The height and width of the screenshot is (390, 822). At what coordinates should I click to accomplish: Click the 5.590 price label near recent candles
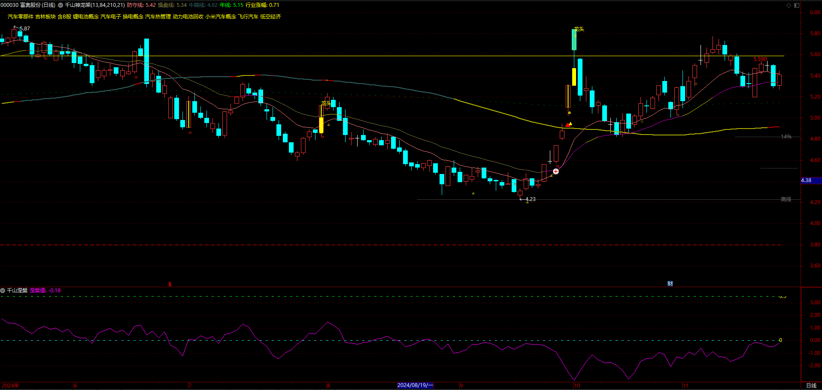[x=760, y=59]
